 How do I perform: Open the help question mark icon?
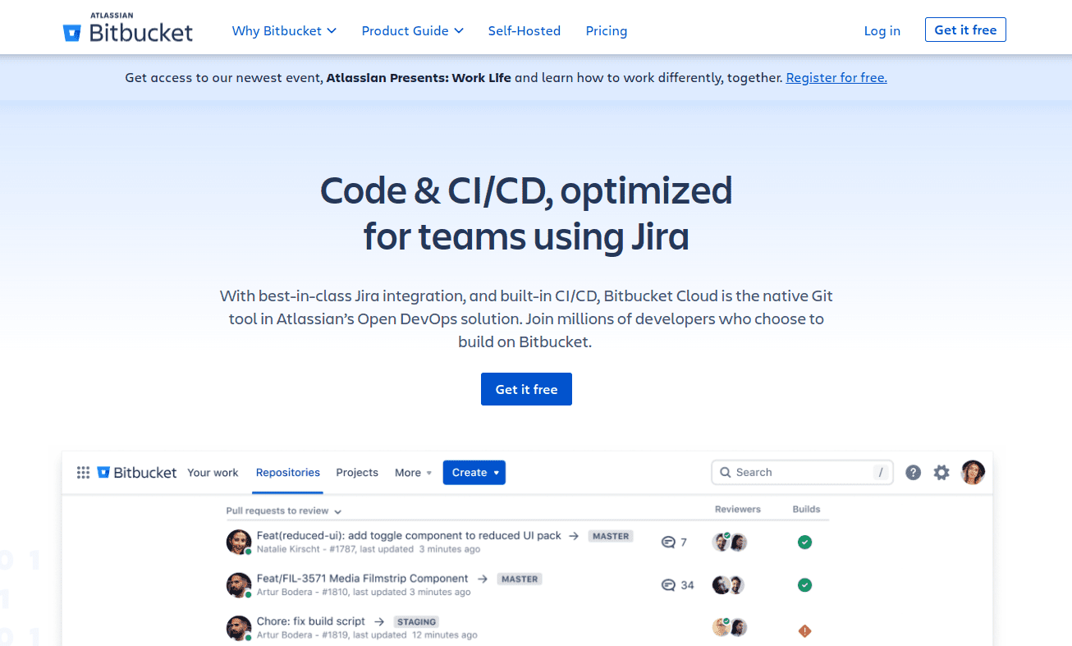click(913, 473)
